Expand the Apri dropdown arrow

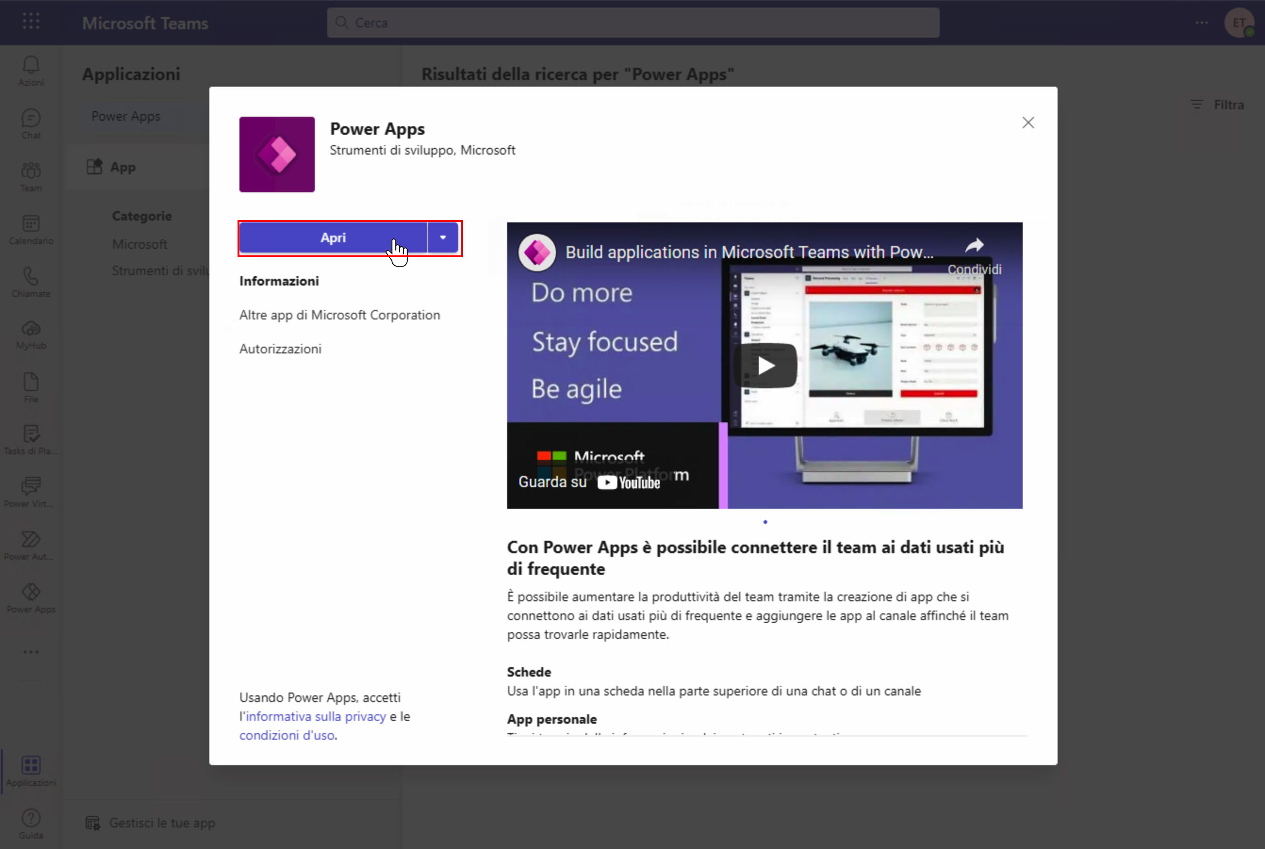443,238
